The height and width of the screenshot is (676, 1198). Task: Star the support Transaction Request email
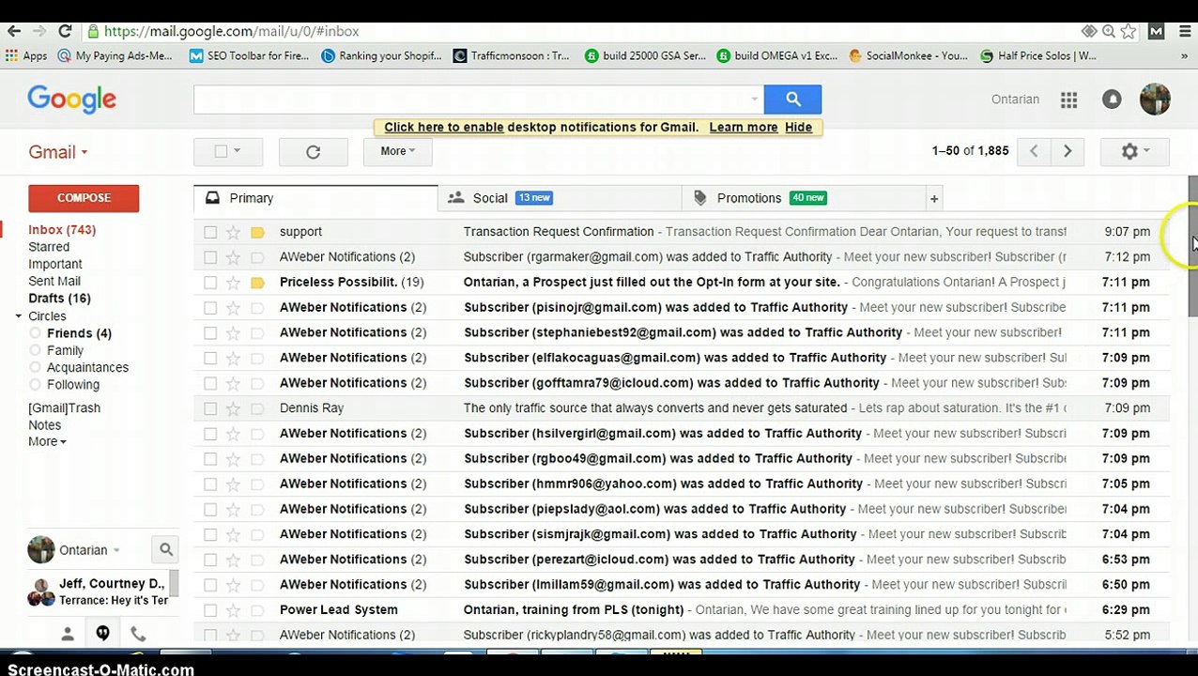pos(233,232)
